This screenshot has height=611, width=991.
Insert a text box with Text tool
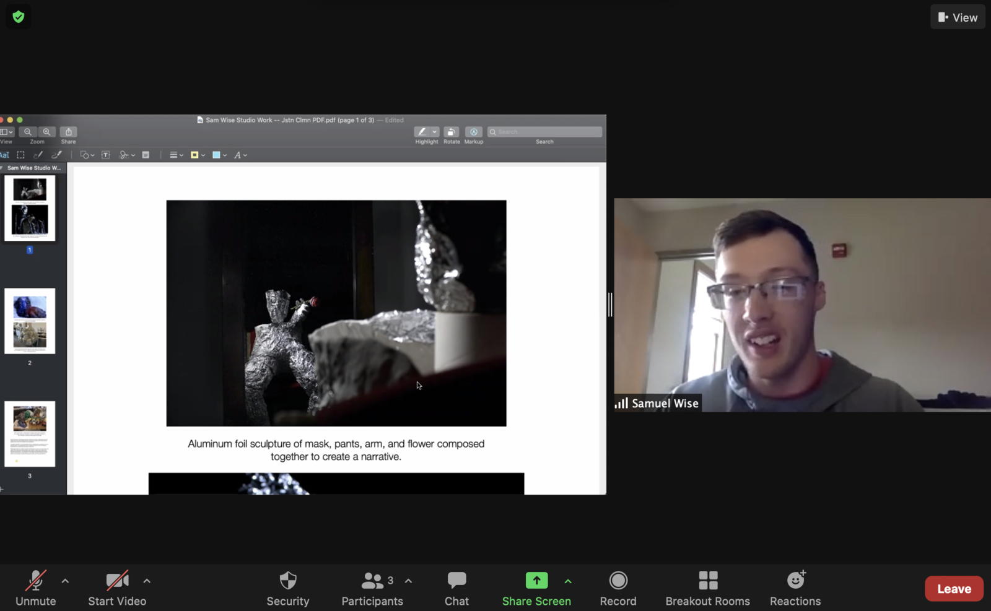(106, 155)
